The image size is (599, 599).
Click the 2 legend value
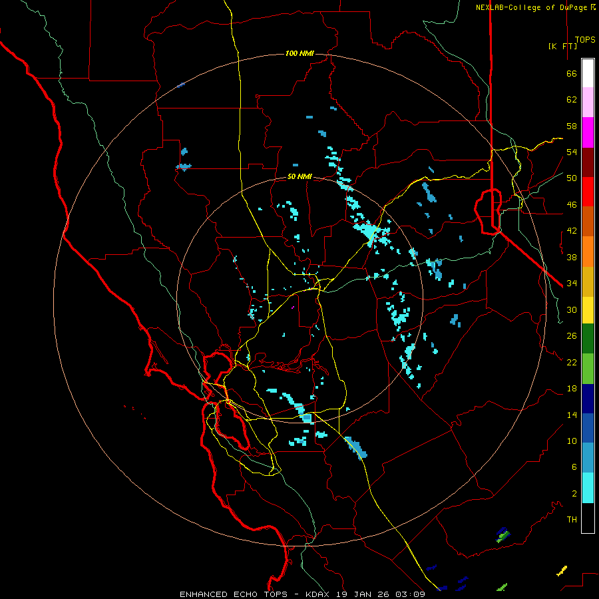point(574,494)
